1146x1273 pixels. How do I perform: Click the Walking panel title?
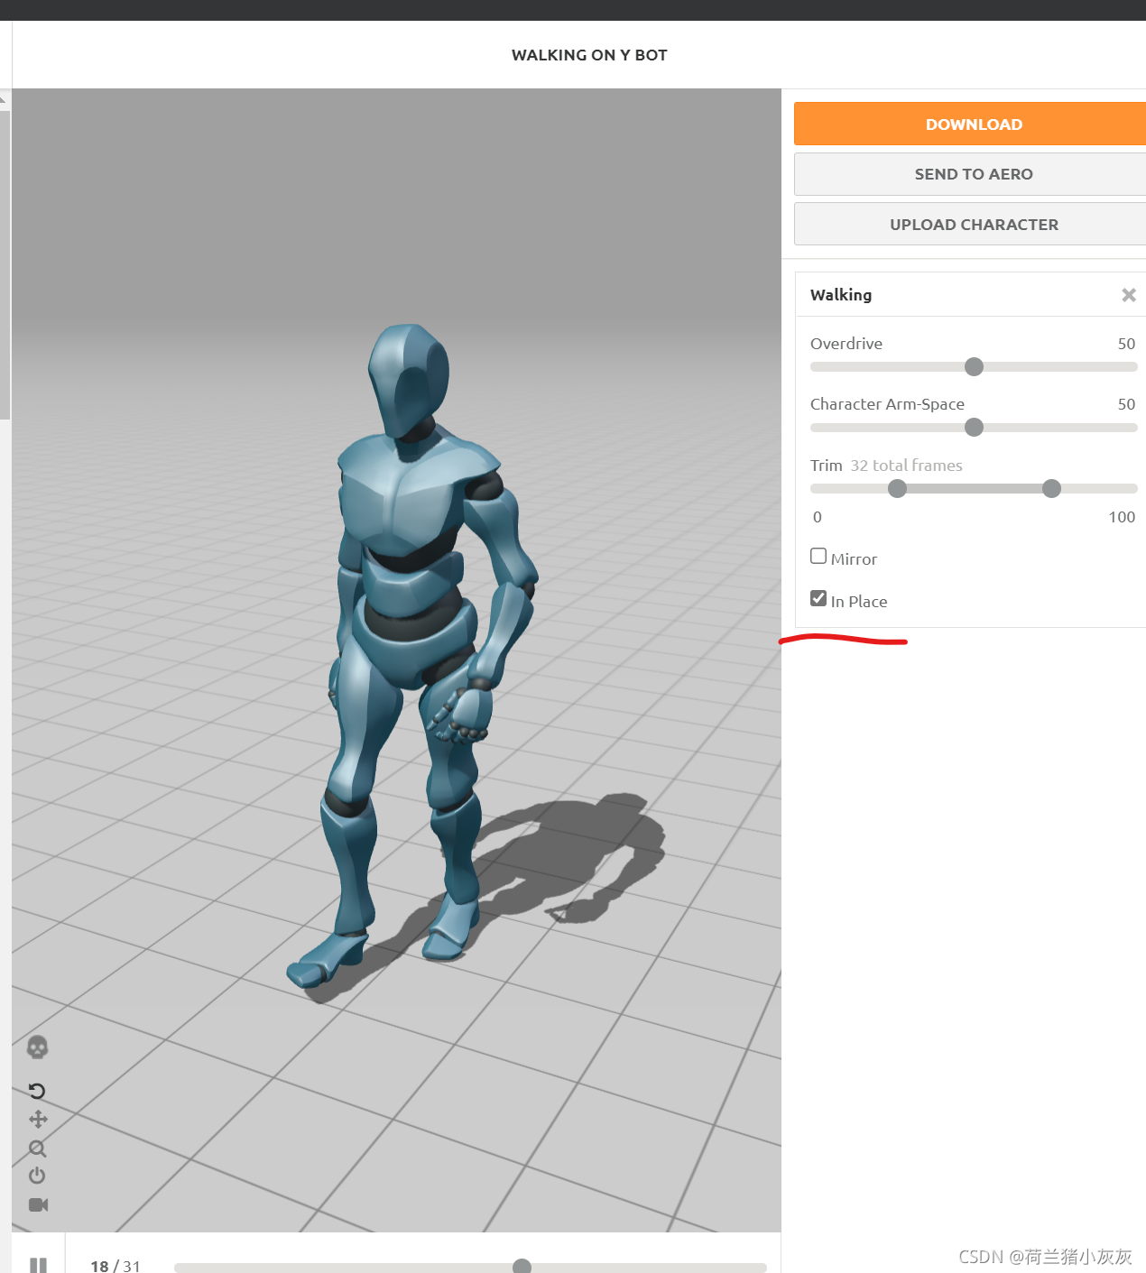click(x=841, y=295)
